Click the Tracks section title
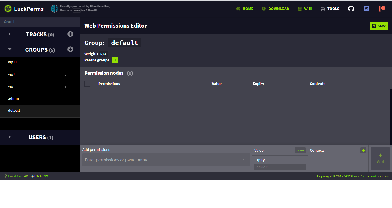The width and height of the screenshot is (392, 208). (40, 34)
